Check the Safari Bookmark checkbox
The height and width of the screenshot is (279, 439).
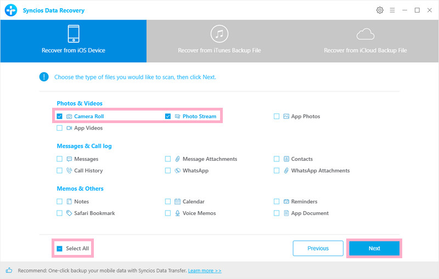tap(59, 213)
